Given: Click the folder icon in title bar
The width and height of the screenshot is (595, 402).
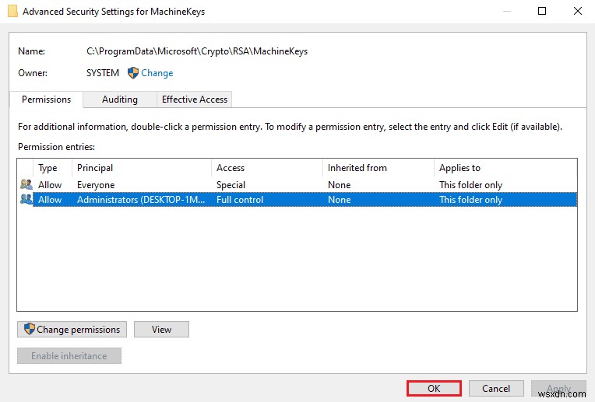Looking at the screenshot, I should coord(12,12).
